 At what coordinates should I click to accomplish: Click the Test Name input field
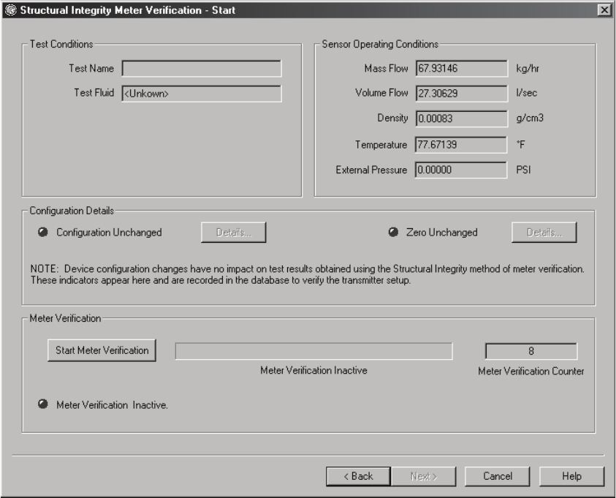(202, 69)
